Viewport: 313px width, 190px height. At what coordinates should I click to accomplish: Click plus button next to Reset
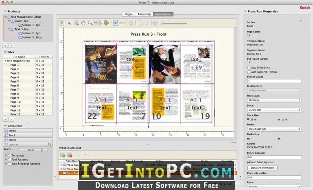(45, 150)
